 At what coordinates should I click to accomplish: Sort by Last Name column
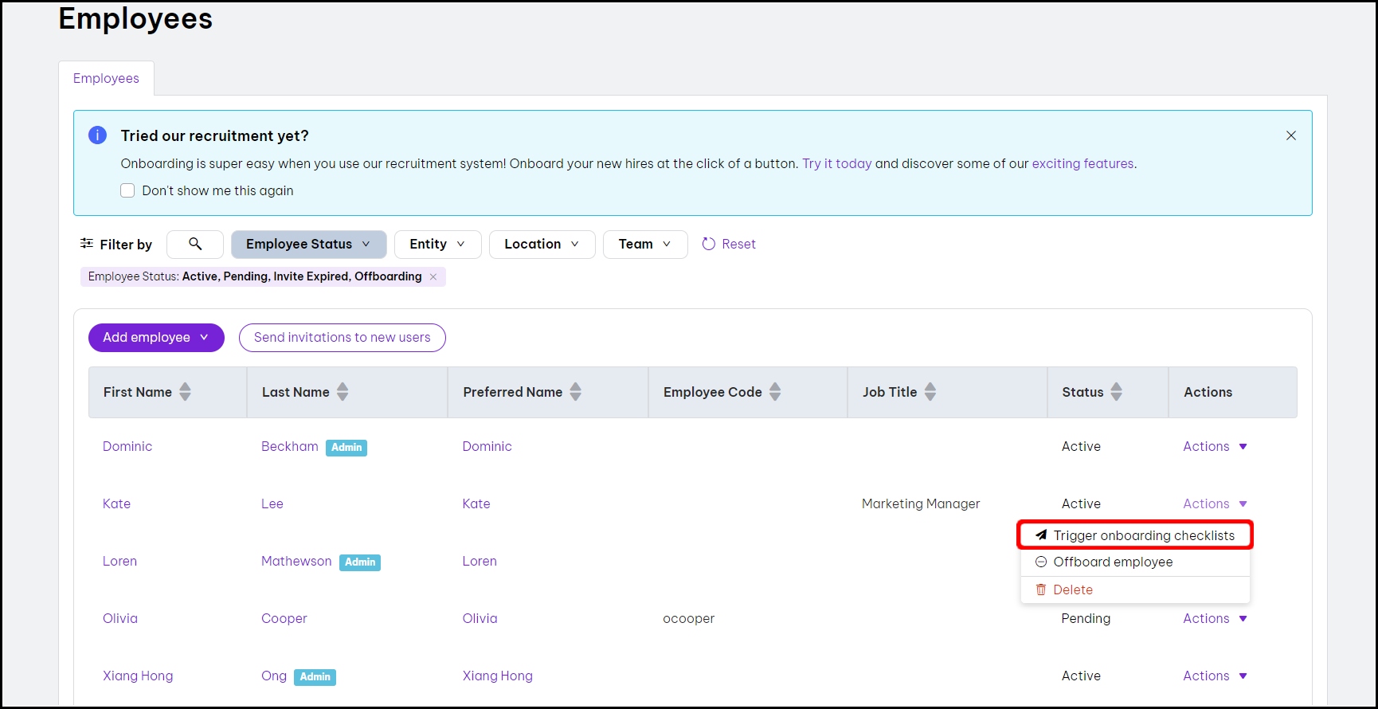tap(343, 392)
